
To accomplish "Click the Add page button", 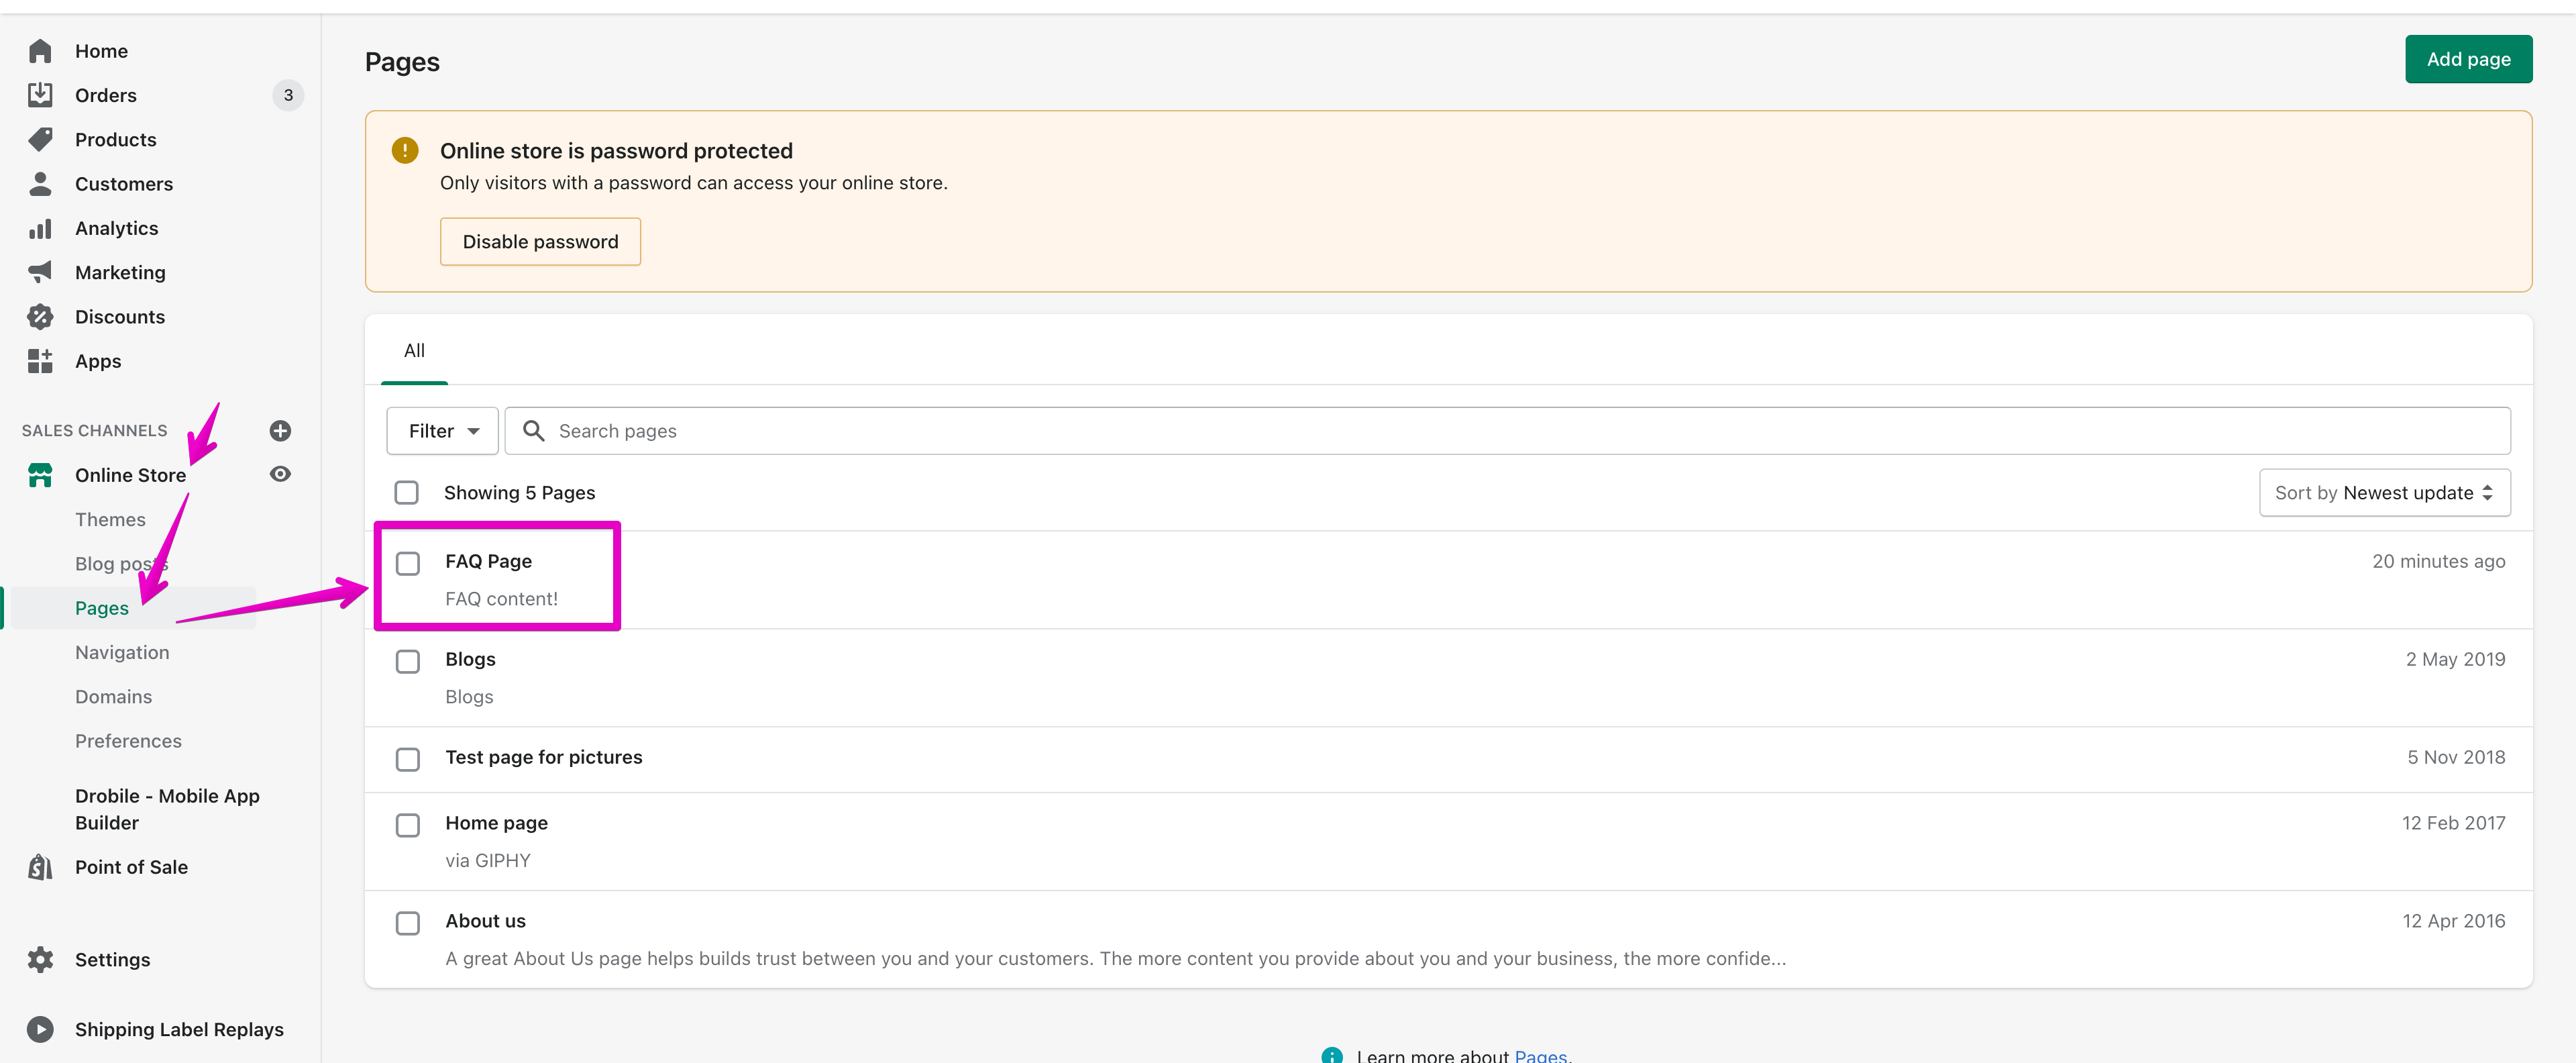I will 2467,59.
